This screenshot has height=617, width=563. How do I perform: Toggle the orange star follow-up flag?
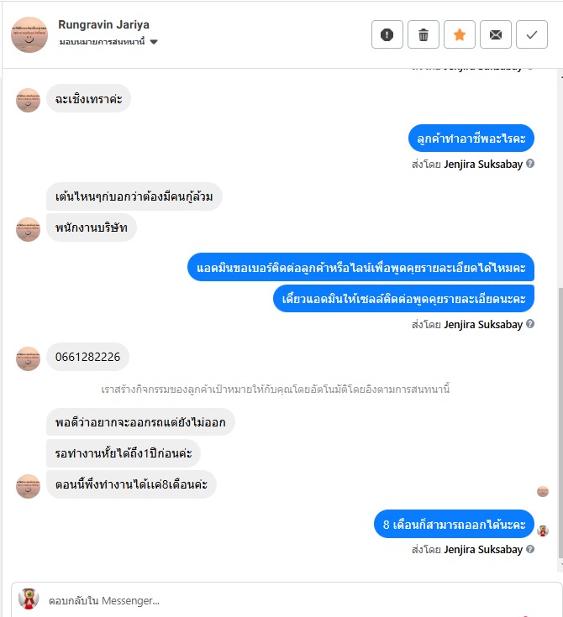460,34
